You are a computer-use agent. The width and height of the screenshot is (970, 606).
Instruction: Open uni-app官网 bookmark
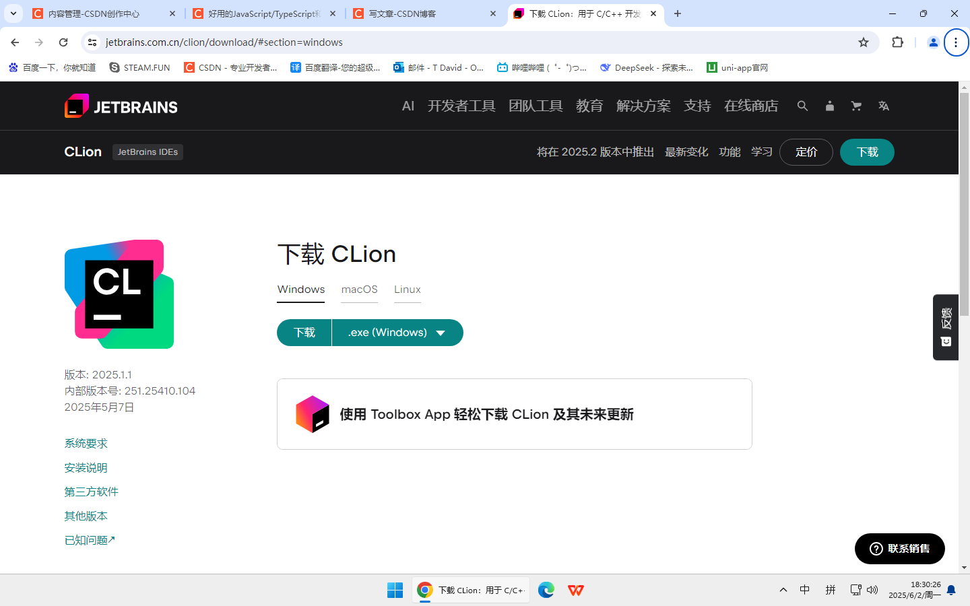click(x=737, y=67)
